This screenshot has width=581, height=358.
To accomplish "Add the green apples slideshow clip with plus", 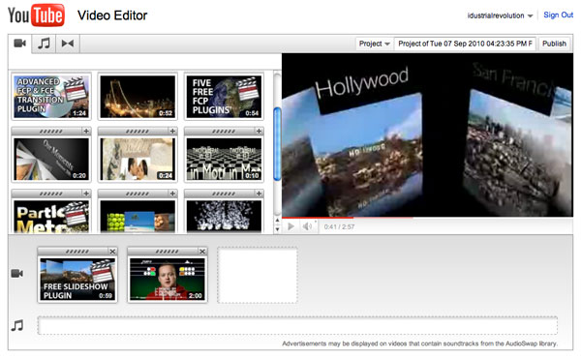I will tap(172, 194).
